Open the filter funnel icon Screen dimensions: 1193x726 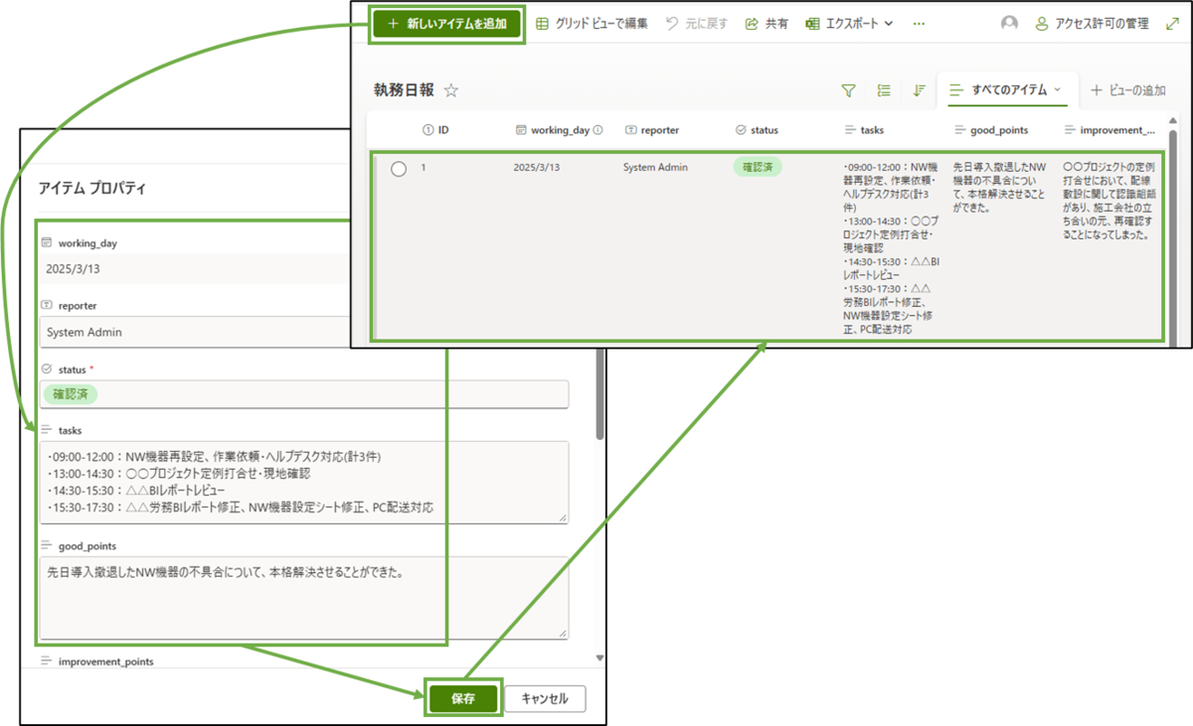tap(848, 90)
